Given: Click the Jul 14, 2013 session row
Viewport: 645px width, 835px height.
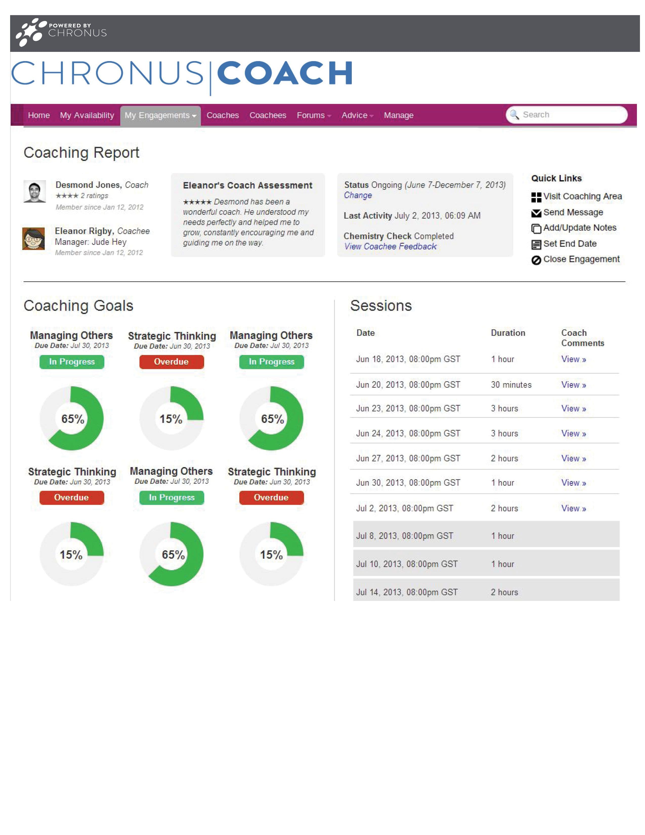Looking at the screenshot, I should 486,590.
